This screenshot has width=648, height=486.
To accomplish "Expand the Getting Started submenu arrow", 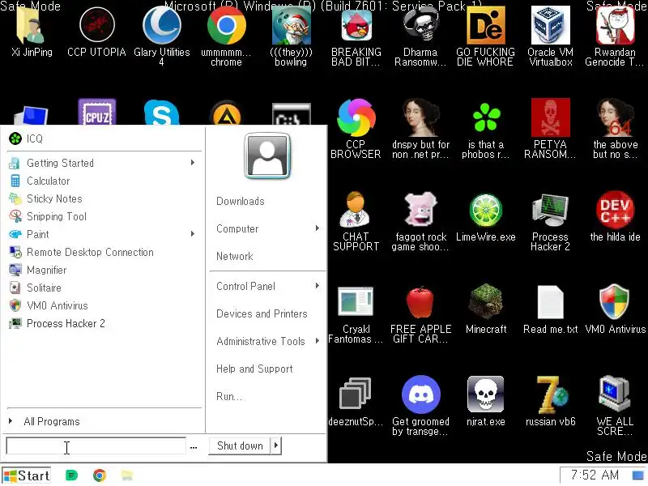I will point(193,163).
